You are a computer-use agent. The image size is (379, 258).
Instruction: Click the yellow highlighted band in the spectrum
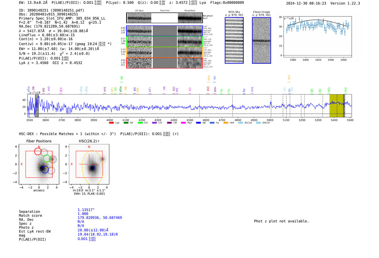[x=336, y=106]
